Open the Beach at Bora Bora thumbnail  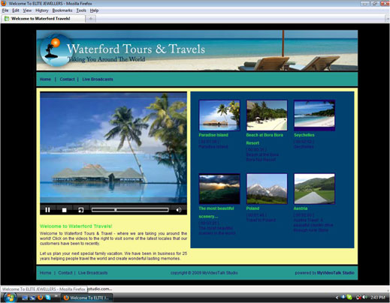pos(267,115)
